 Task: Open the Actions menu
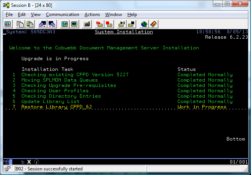(x=92, y=15)
